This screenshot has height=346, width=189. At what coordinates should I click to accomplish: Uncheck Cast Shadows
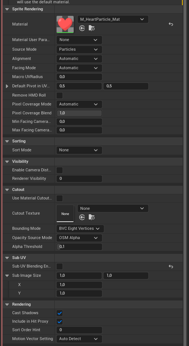(x=60, y=313)
